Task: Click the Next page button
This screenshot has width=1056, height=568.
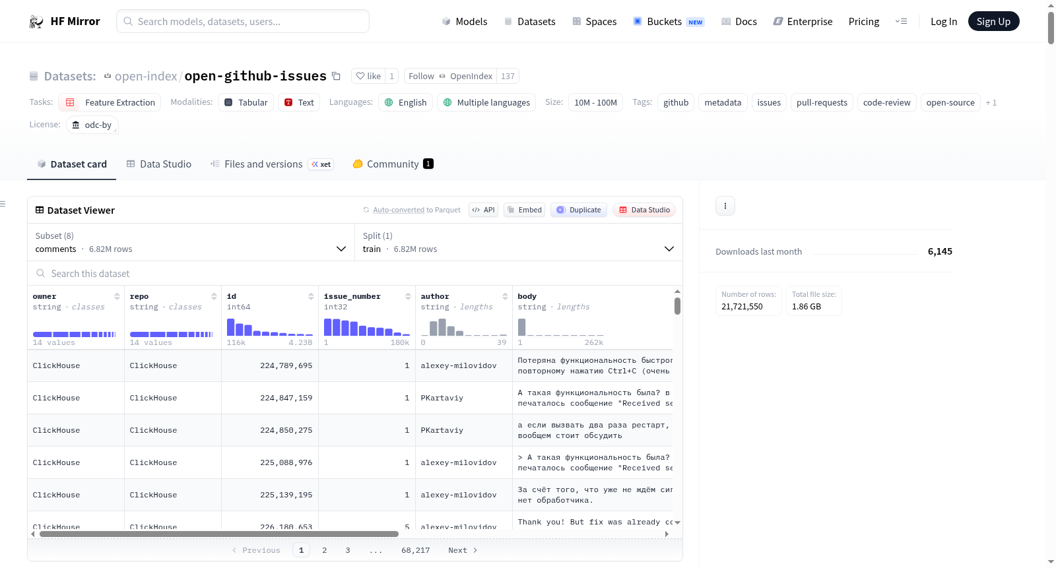Action: (x=463, y=550)
